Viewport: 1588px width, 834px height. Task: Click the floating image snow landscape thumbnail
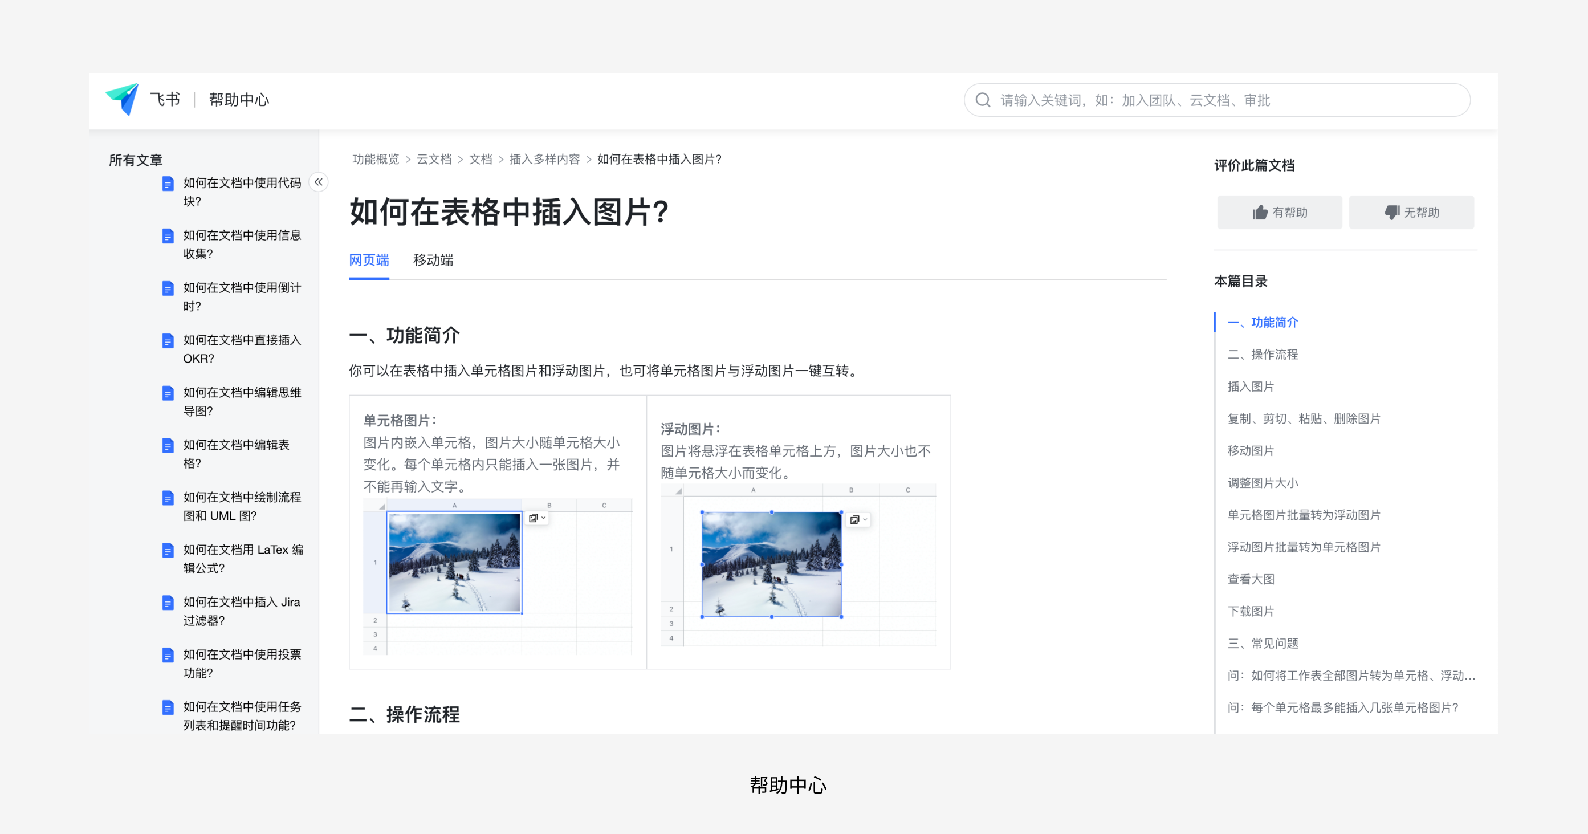[771, 564]
